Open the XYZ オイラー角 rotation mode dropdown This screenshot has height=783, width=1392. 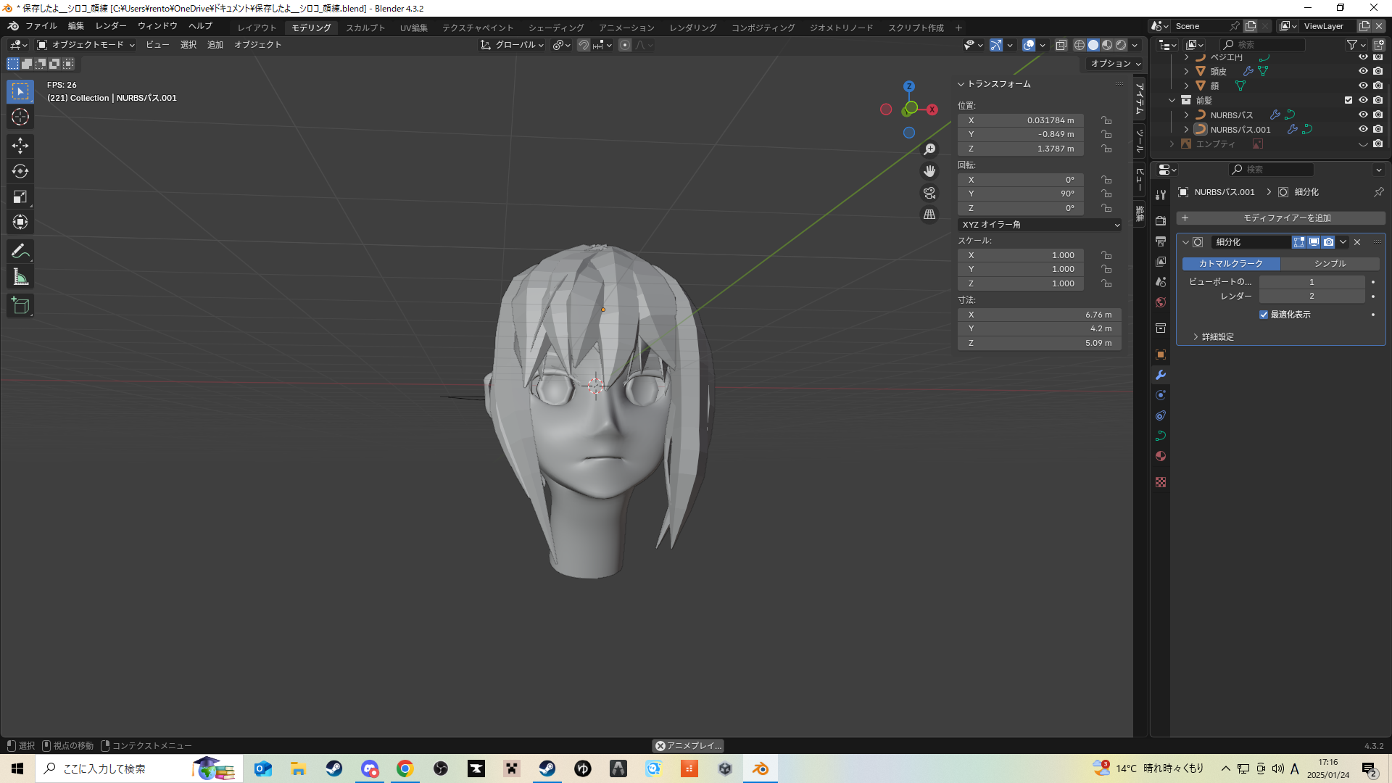[1040, 225]
